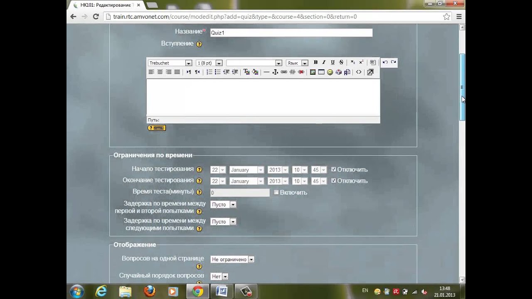The height and width of the screenshot is (299, 532).
Task: Insert a web link
Action: click(284, 72)
